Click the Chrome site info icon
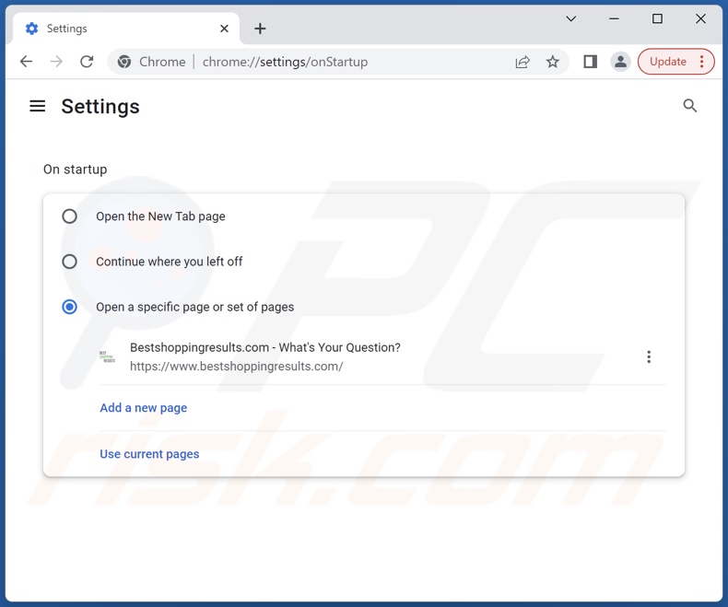The height and width of the screenshot is (607, 728). (124, 62)
